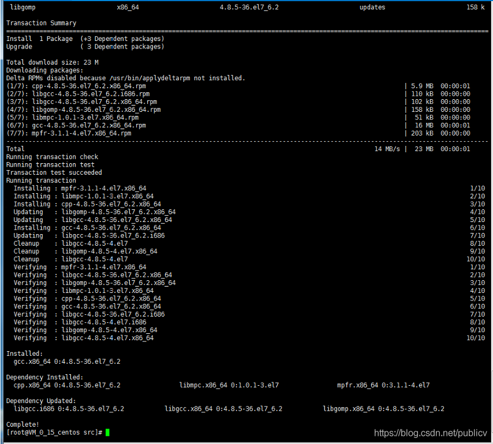Click 'Verifying : gcc-4.8.5-36' row
This screenshot has width=493, height=444.
pyautogui.click(x=249, y=306)
